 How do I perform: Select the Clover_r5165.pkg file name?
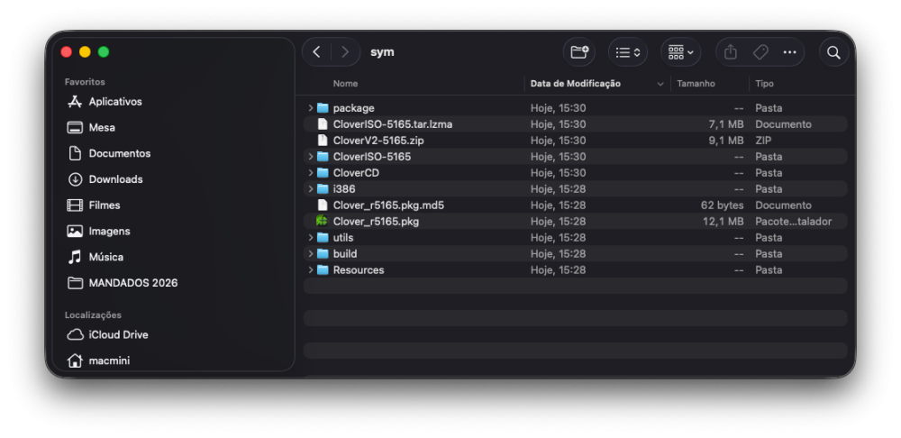(x=376, y=222)
